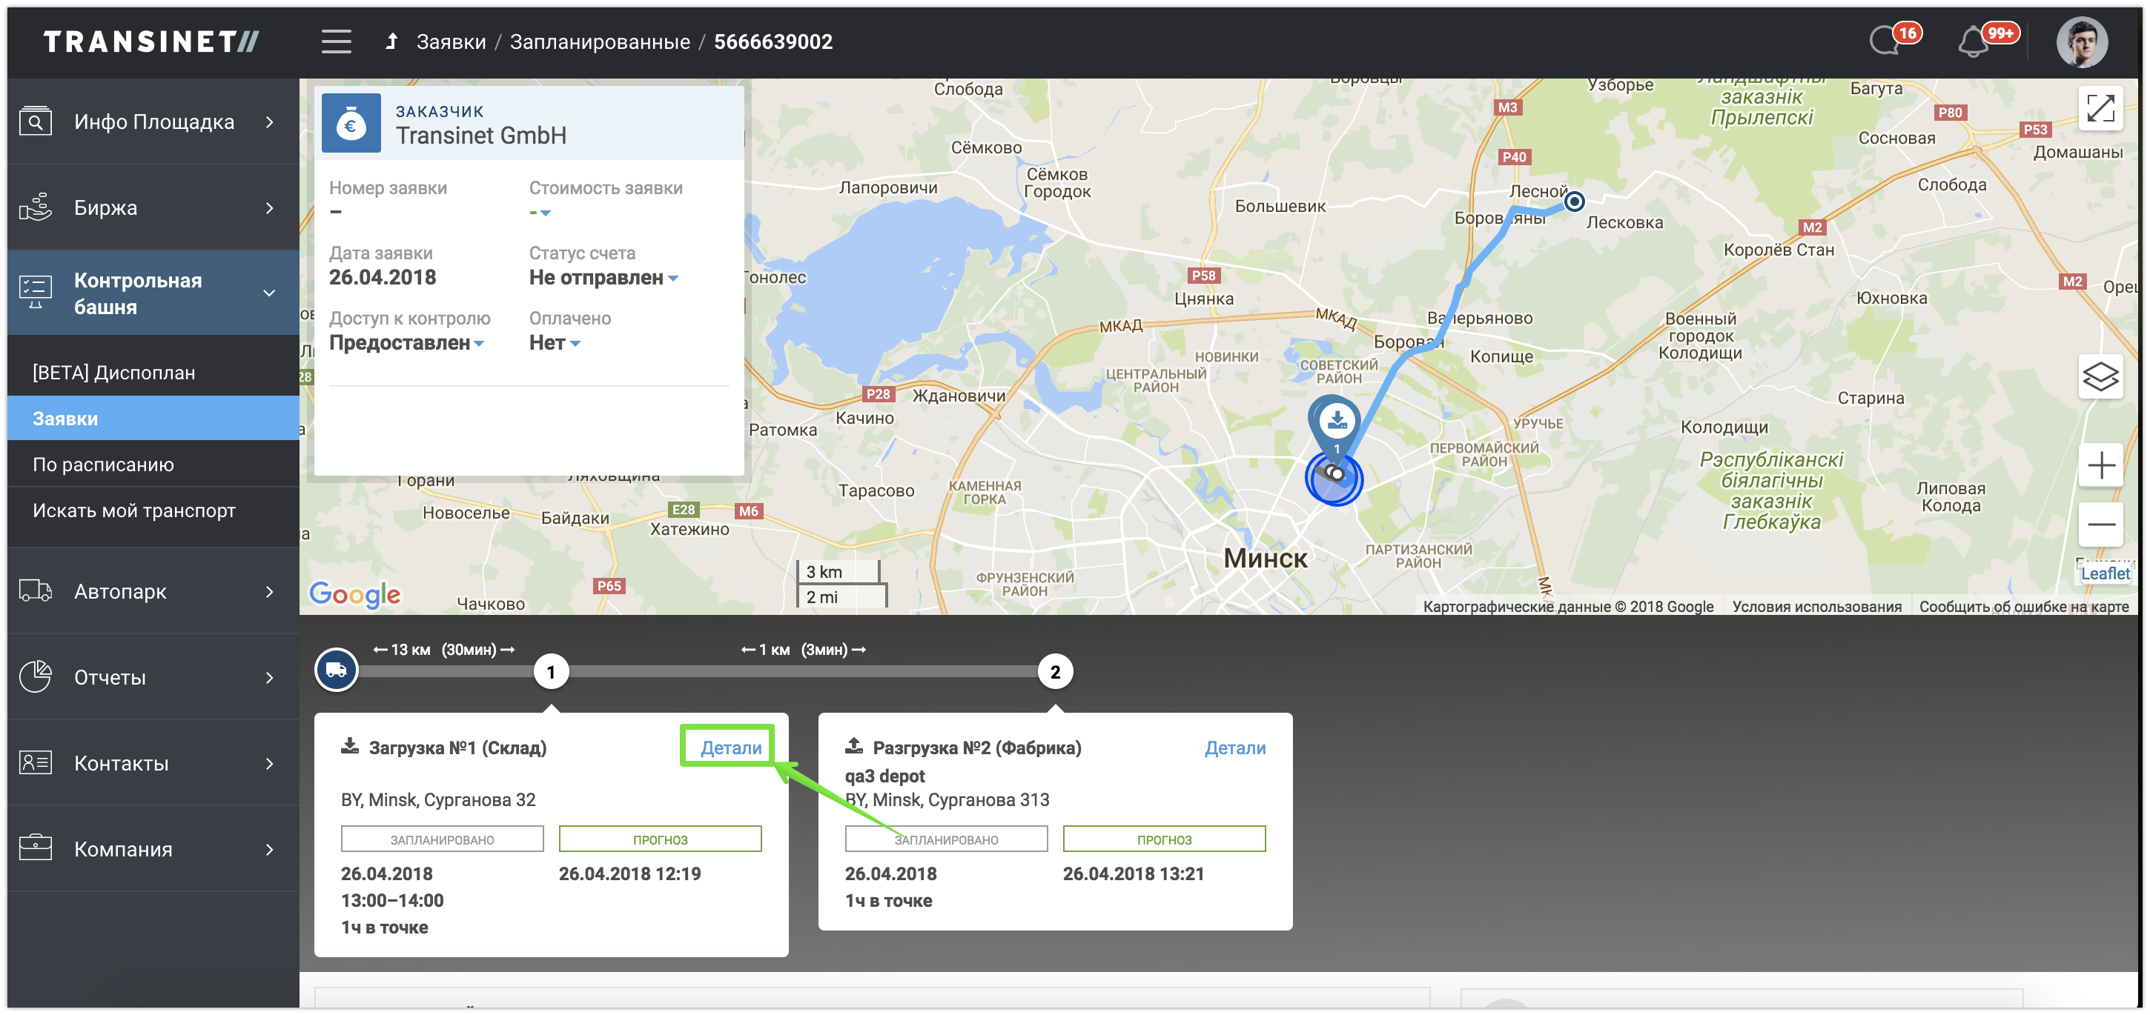The image size is (2150, 1015).
Task: Zoom out the map with minus
Action: [2100, 525]
